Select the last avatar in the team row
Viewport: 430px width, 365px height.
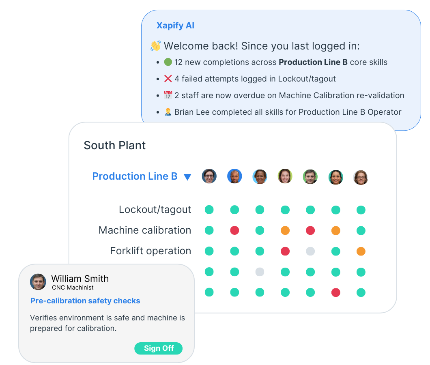tap(361, 177)
